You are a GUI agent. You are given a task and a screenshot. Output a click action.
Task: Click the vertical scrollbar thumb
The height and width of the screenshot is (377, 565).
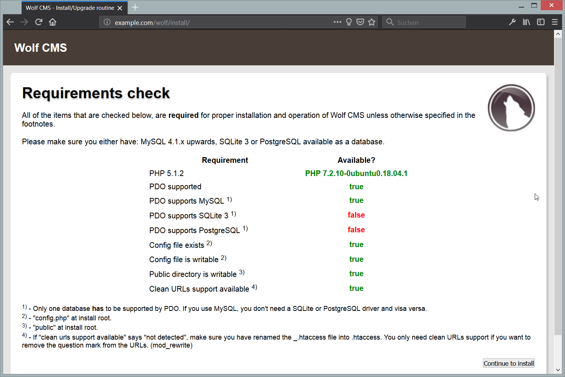(558, 186)
